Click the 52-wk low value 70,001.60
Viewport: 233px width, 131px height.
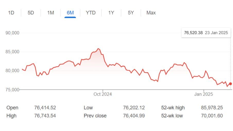click(212, 116)
